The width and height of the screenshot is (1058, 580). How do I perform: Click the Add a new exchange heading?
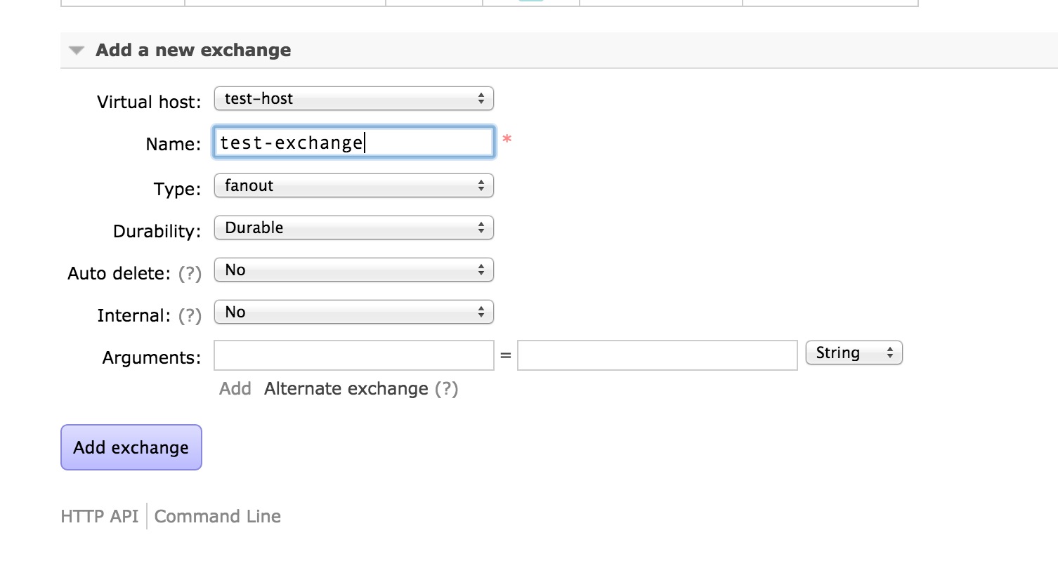pos(193,51)
